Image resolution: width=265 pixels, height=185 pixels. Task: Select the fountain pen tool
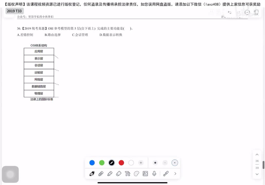(x=92, y=173)
